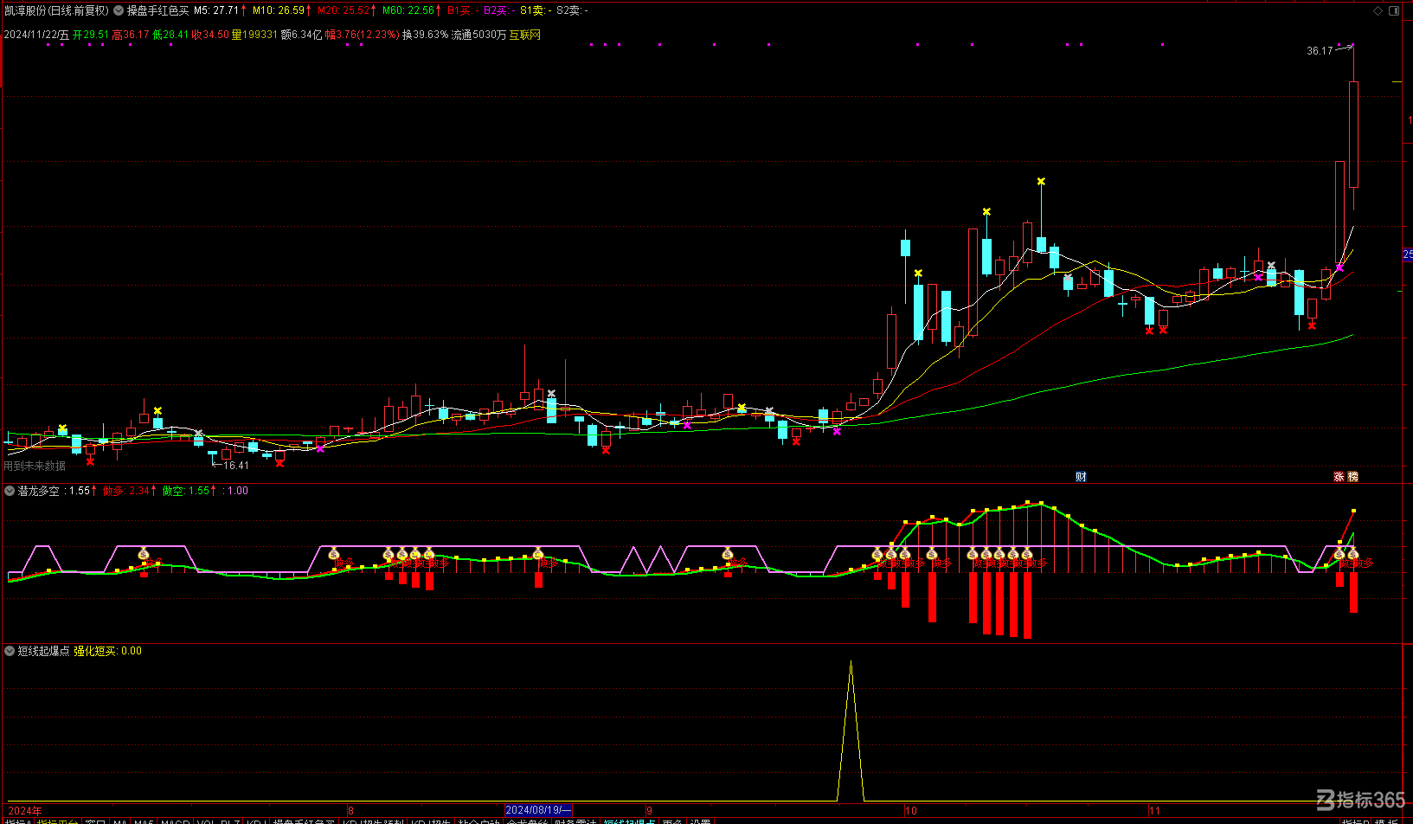Toggle the side panel icon at top right
This screenshot has height=824, width=1413.
(1394, 10)
